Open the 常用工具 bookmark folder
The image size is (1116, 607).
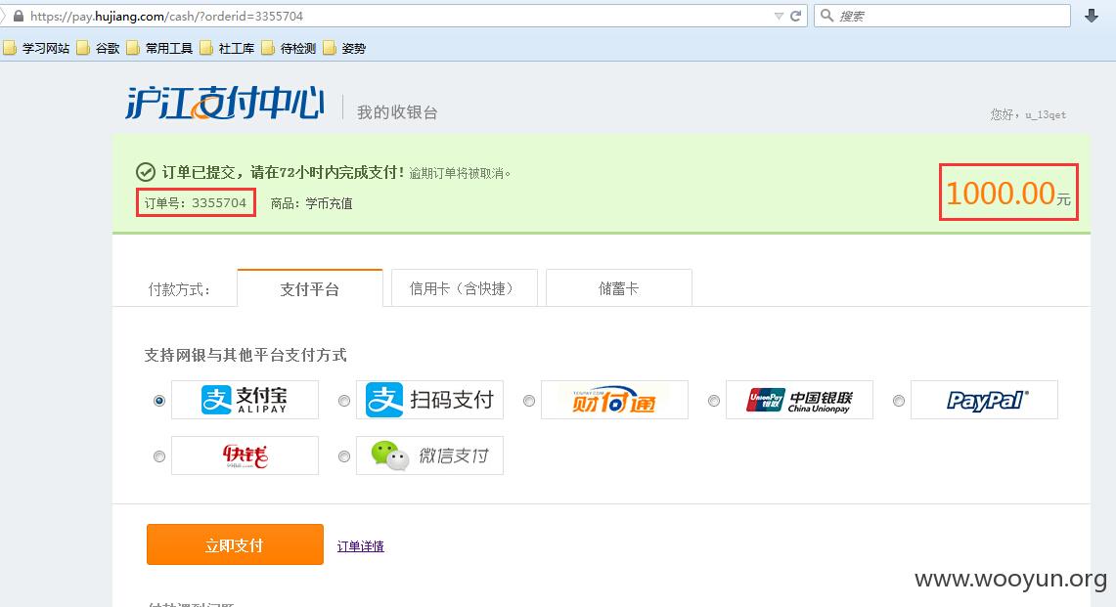coord(160,48)
